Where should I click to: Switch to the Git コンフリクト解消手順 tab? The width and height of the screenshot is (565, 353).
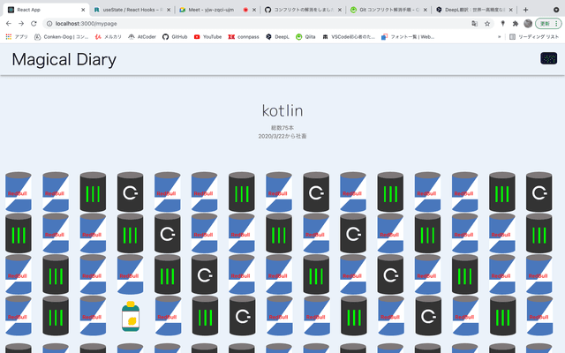coord(388,10)
